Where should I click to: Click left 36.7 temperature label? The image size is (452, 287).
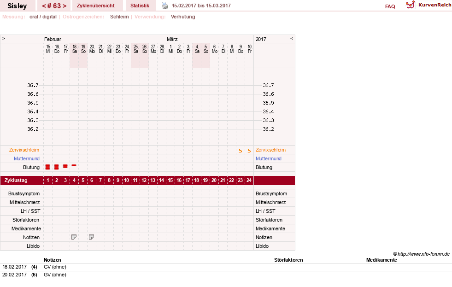(x=33, y=85)
